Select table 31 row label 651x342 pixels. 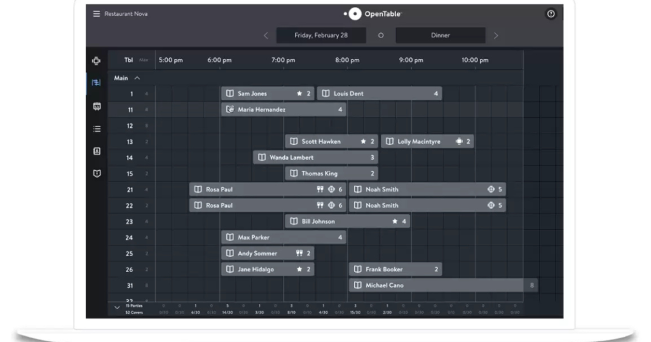click(130, 285)
